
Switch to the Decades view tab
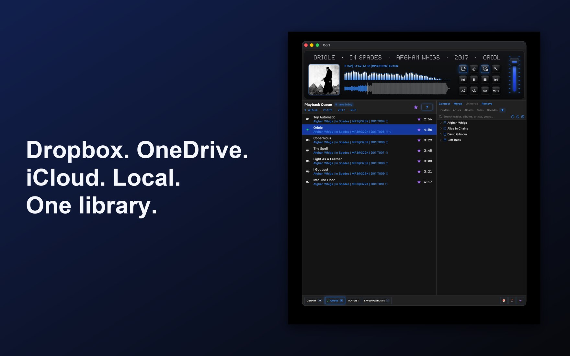[x=492, y=110]
